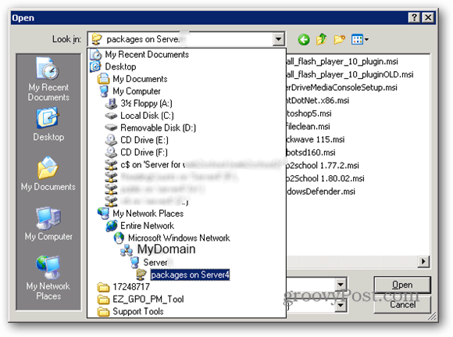Select packages on Server4 share
453x337 pixels.
click(x=190, y=274)
